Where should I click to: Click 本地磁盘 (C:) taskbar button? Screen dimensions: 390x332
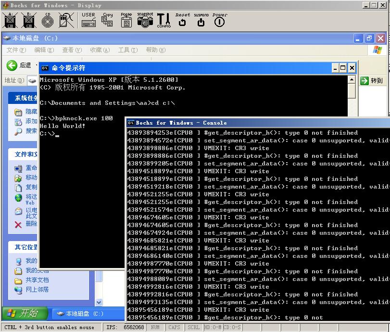[x=88, y=314]
